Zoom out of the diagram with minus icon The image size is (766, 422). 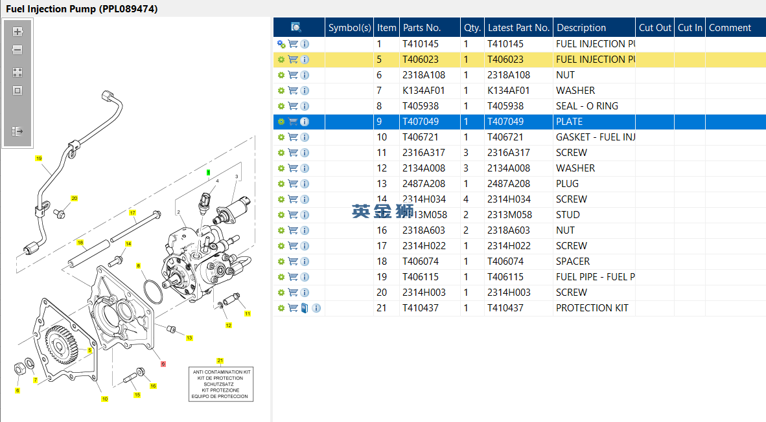pos(17,50)
